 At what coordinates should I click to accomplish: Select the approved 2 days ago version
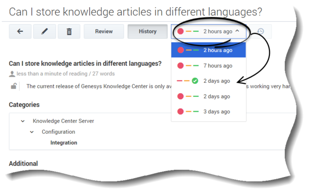(x=209, y=81)
